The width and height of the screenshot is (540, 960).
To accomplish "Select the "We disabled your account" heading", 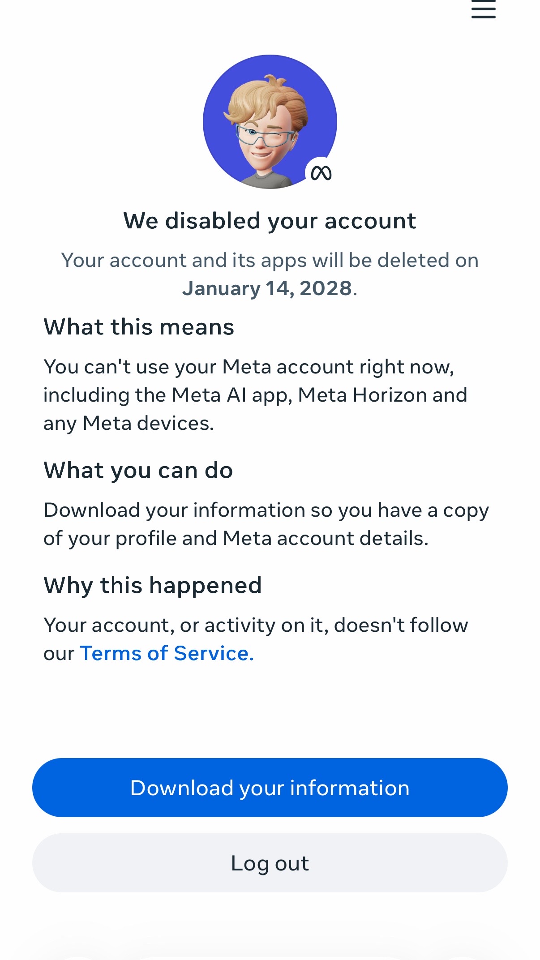I will (x=270, y=221).
